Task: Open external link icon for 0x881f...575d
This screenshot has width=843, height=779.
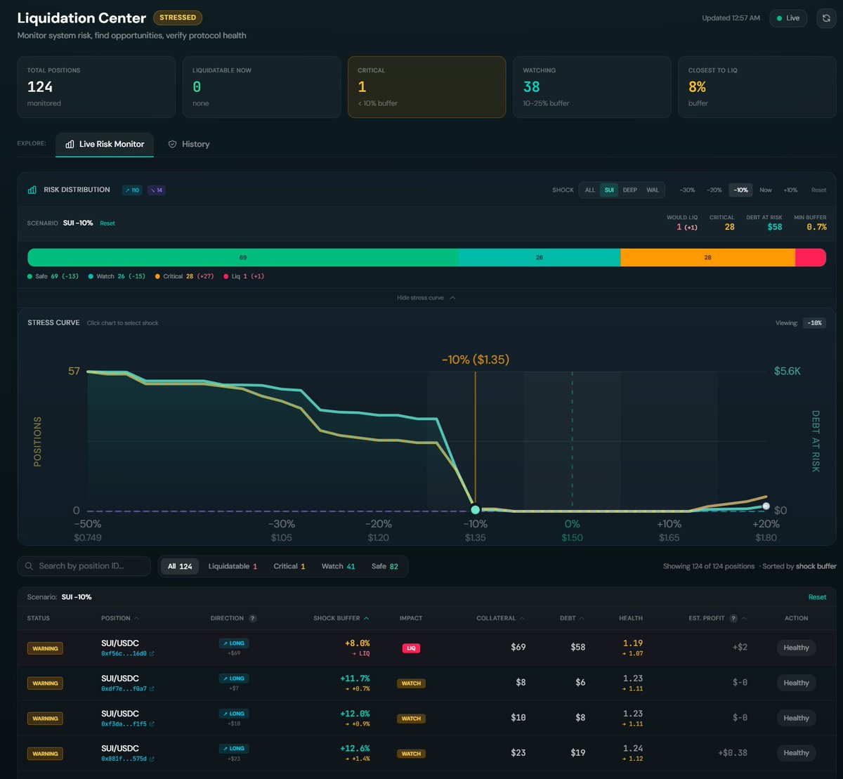Action: [152, 759]
